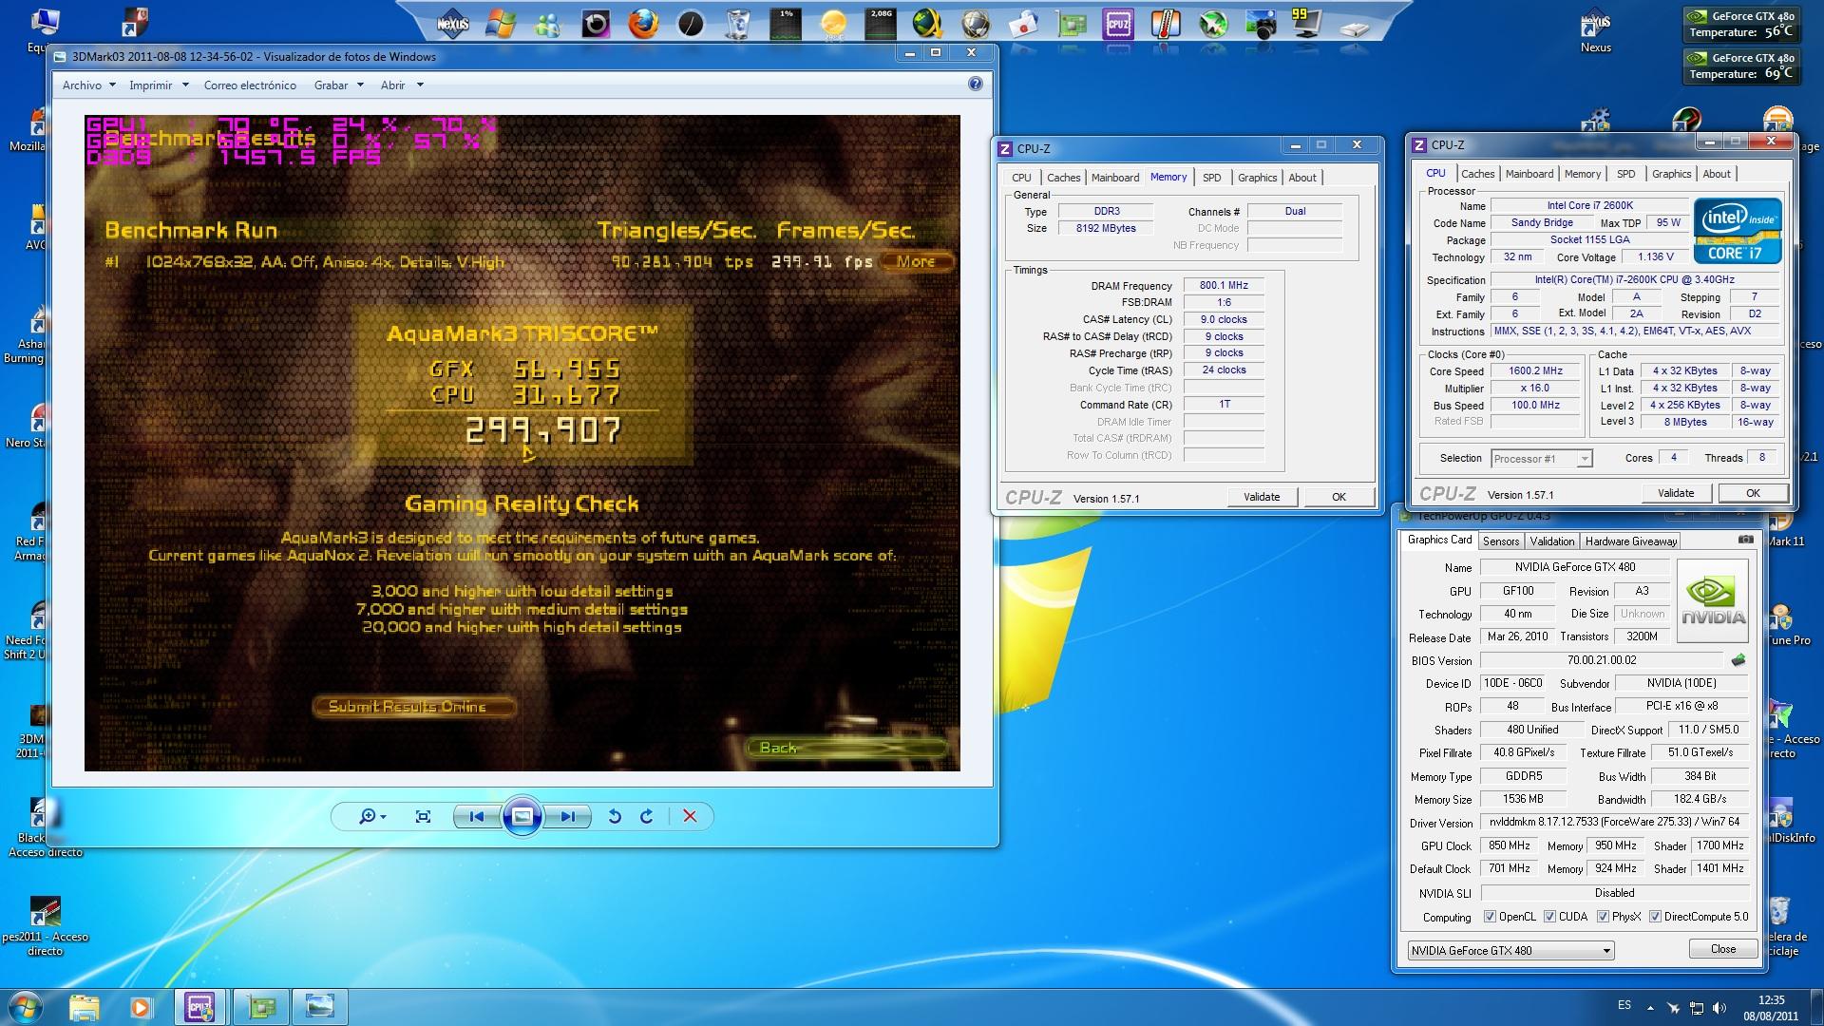Open the camera screenshot icon in the dock
Viewport: 1824px width, 1026px height.
1261,24
